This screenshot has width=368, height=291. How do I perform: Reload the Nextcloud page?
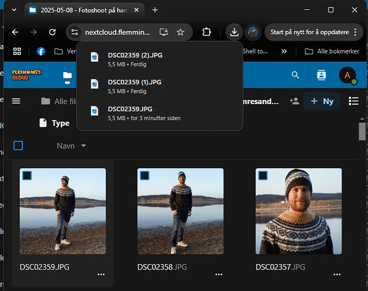52,32
